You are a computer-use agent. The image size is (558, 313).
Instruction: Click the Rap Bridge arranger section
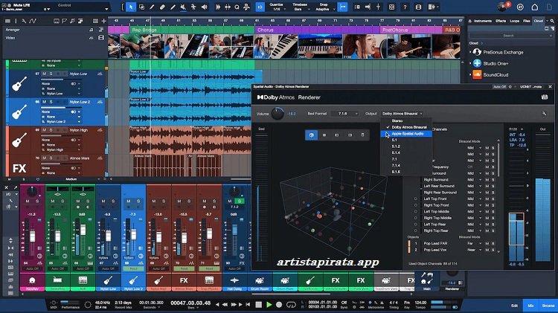(192, 30)
